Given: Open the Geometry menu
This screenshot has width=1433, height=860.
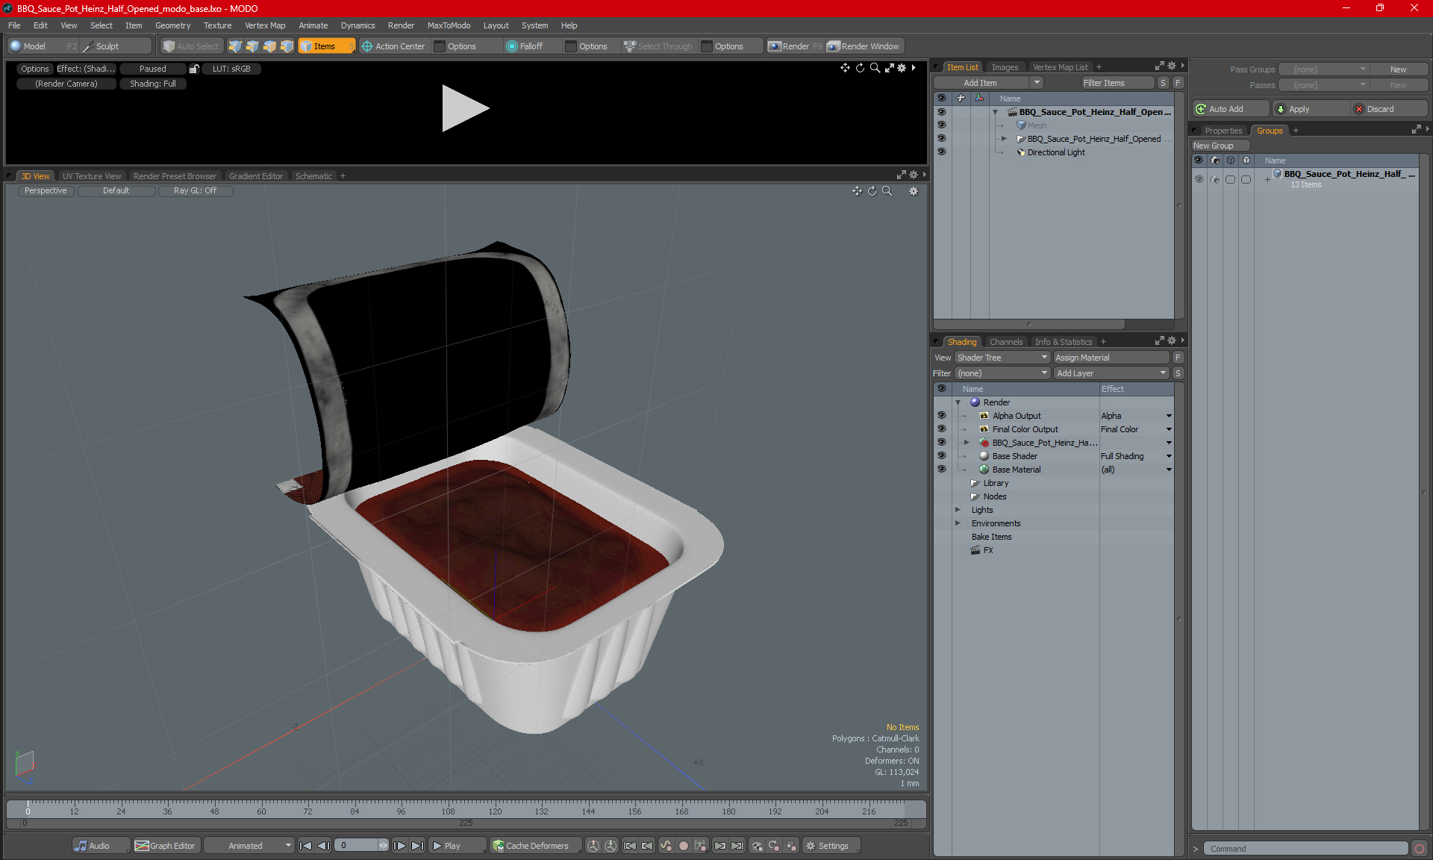Looking at the screenshot, I should [x=172, y=25].
